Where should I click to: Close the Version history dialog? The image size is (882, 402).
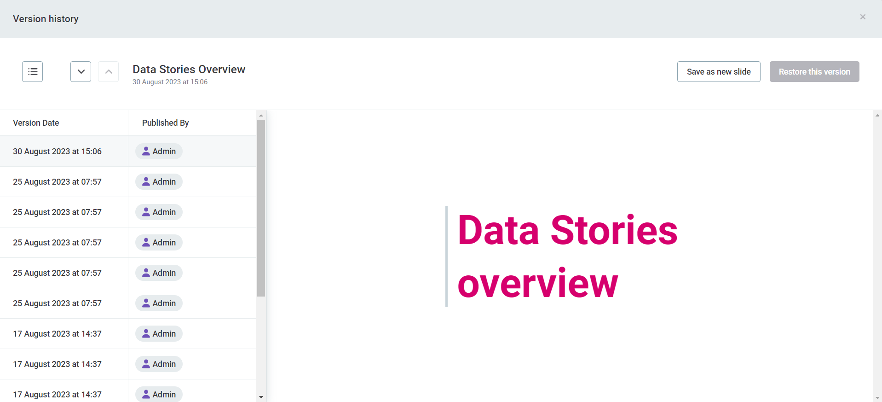click(x=863, y=17)
